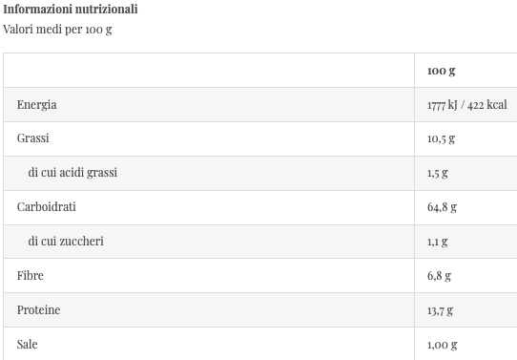Select the Valori medi per 100 g text
The image size is (517, 360).
[57, 30]
